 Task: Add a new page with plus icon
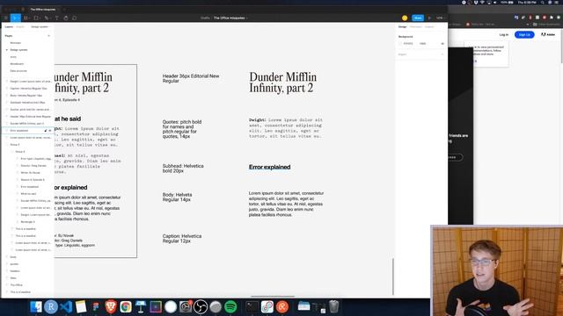click(49, 36)
